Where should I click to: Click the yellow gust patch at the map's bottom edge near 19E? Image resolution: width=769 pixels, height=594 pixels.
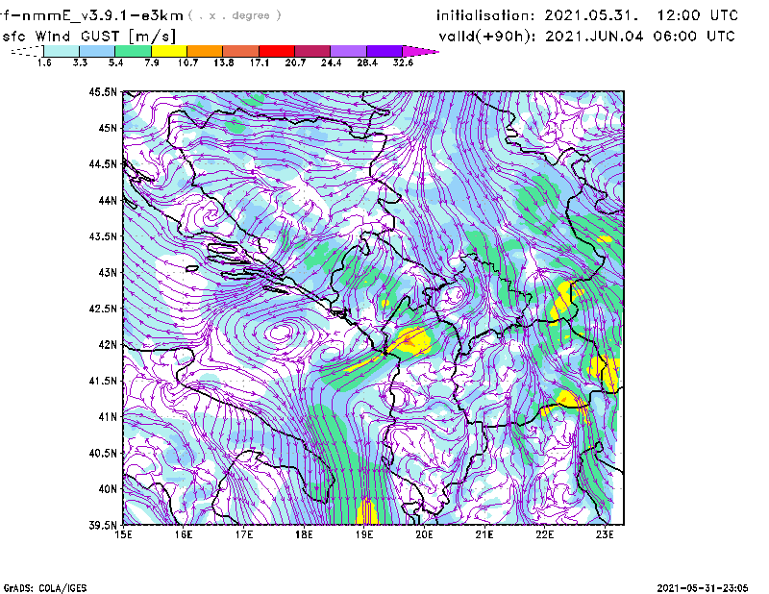coord(366,511)
